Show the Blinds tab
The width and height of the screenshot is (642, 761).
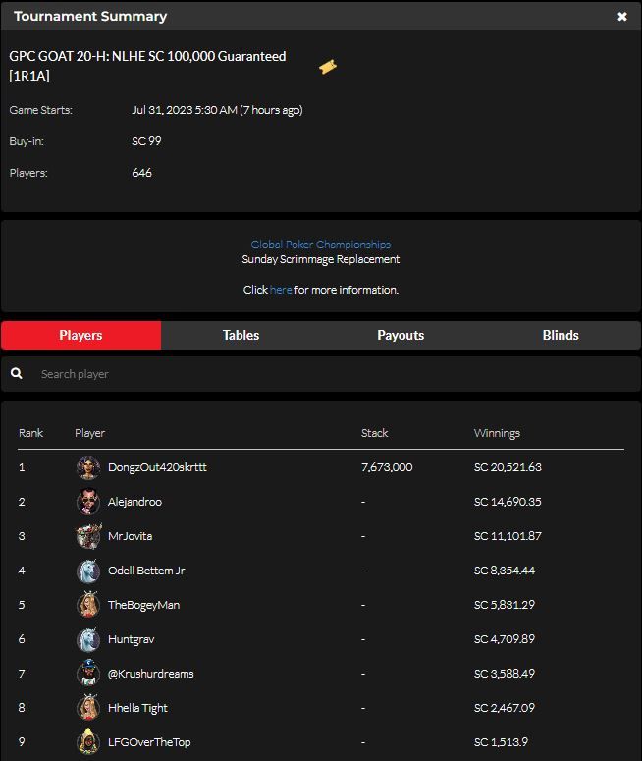coord(561,335)
